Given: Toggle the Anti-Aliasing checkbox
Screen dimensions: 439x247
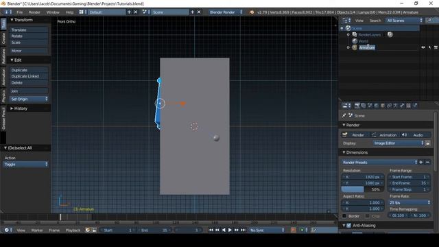Looking at the screenshot, I should click(349, 225).
